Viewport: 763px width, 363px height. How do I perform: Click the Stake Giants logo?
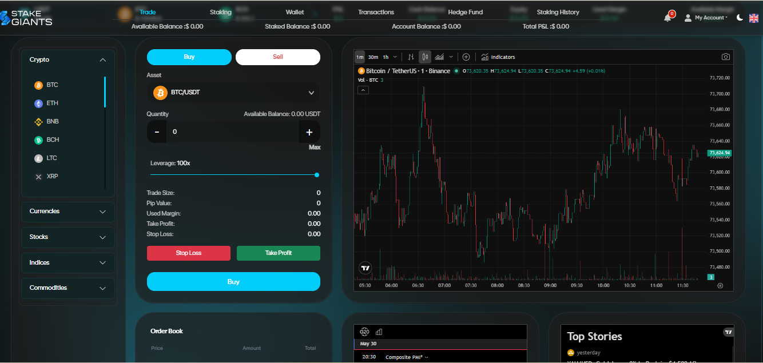click(26, 18)
